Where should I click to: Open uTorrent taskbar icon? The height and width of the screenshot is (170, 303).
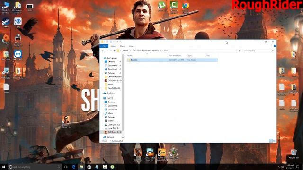[x=112, y=167]
